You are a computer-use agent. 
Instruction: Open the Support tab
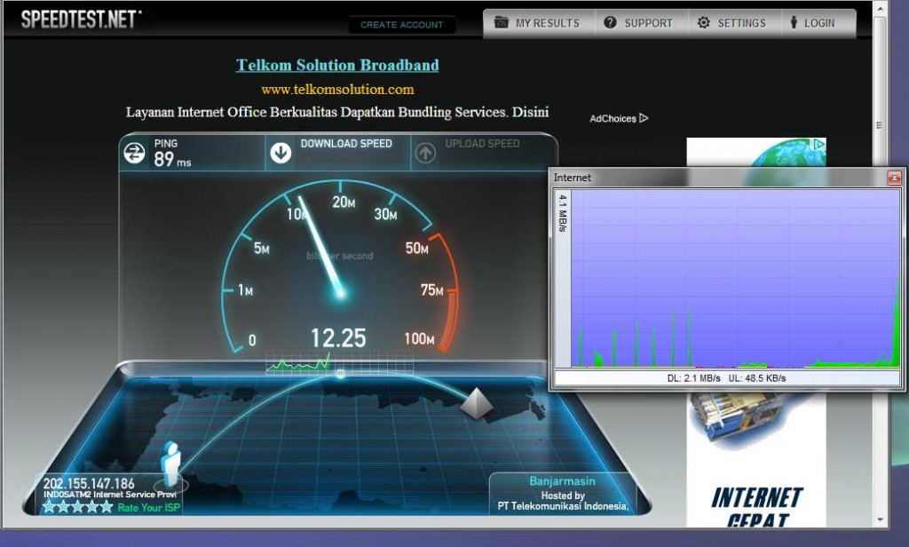(x=642, y=23)
